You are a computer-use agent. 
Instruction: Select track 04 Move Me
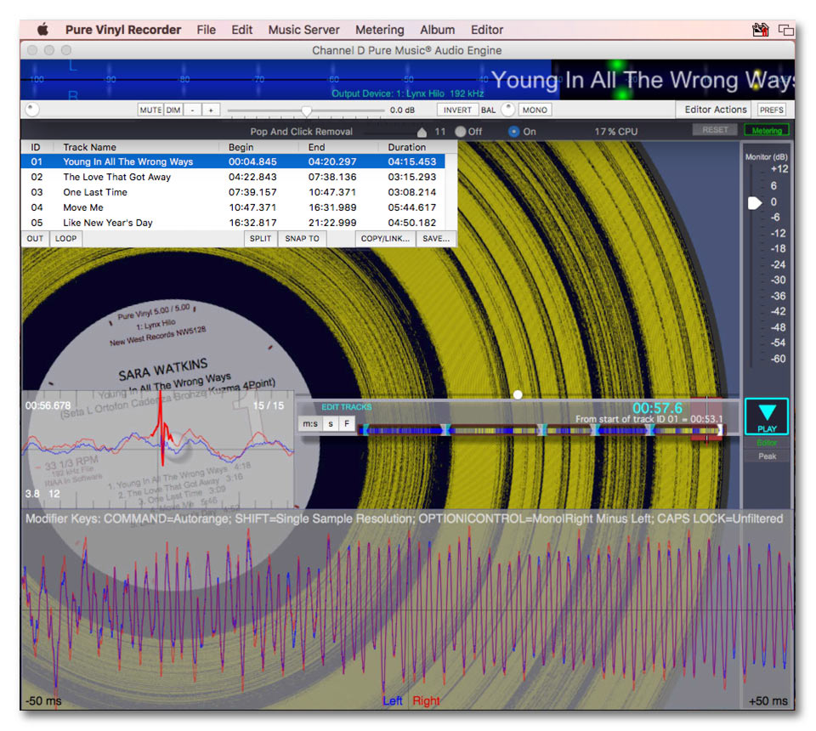tap(233, 207)
